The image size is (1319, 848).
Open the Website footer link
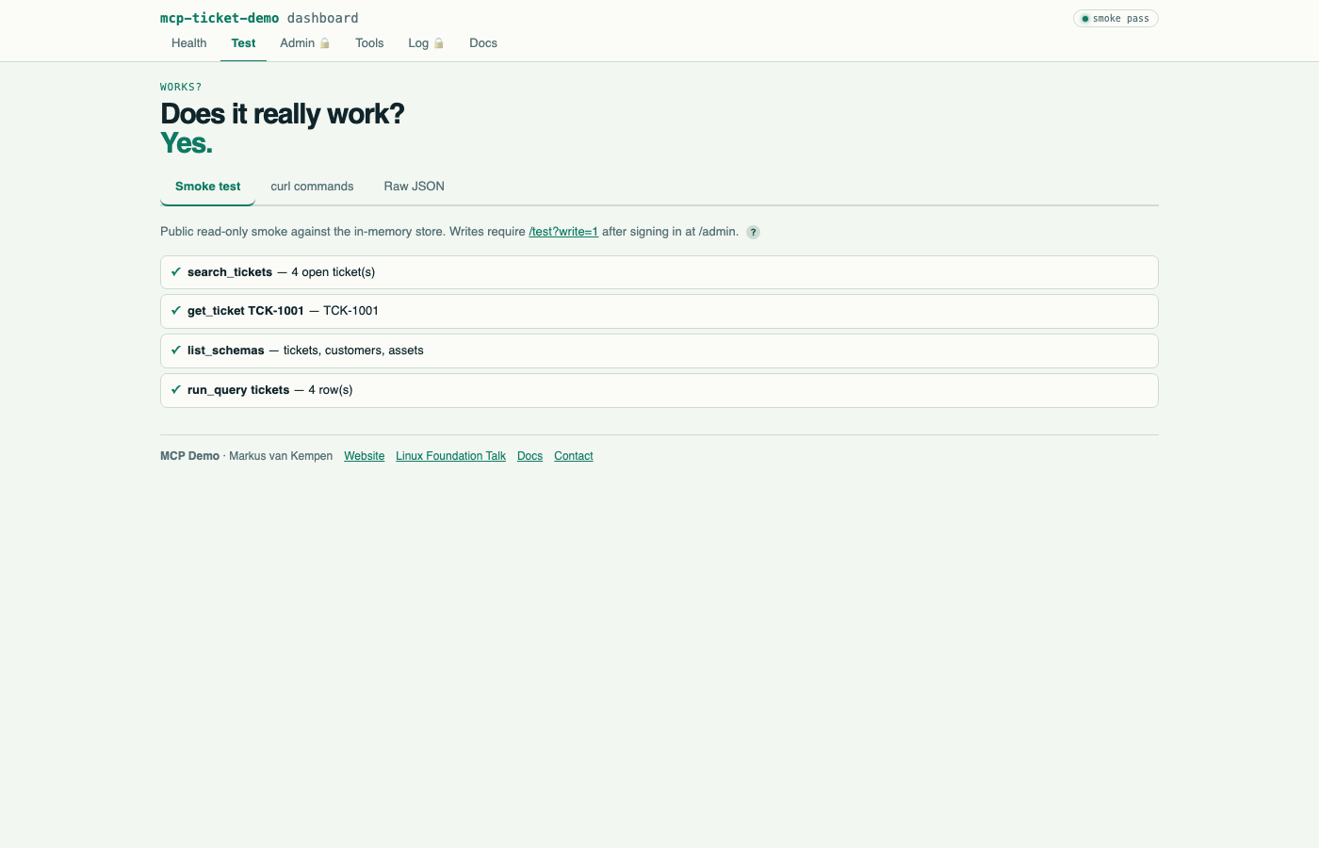(364, 456)
